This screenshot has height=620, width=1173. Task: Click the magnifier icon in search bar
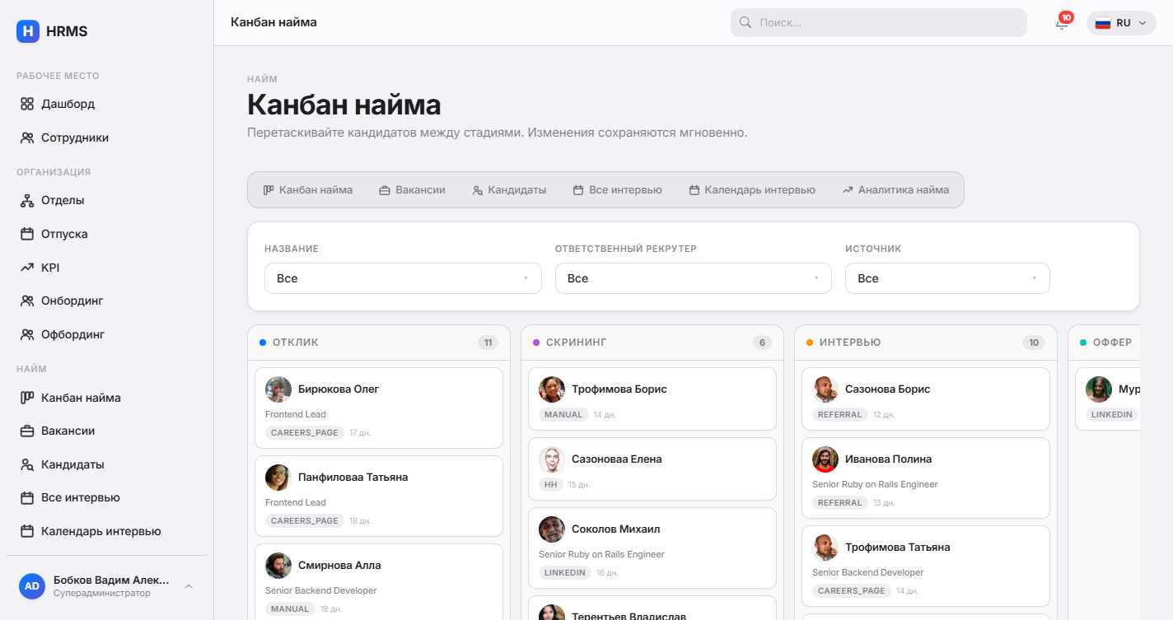(745, 22)
